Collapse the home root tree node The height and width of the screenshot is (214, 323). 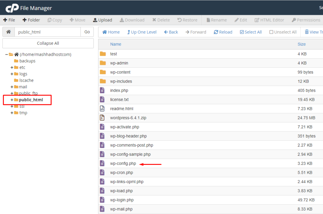(x=6, y=55)
